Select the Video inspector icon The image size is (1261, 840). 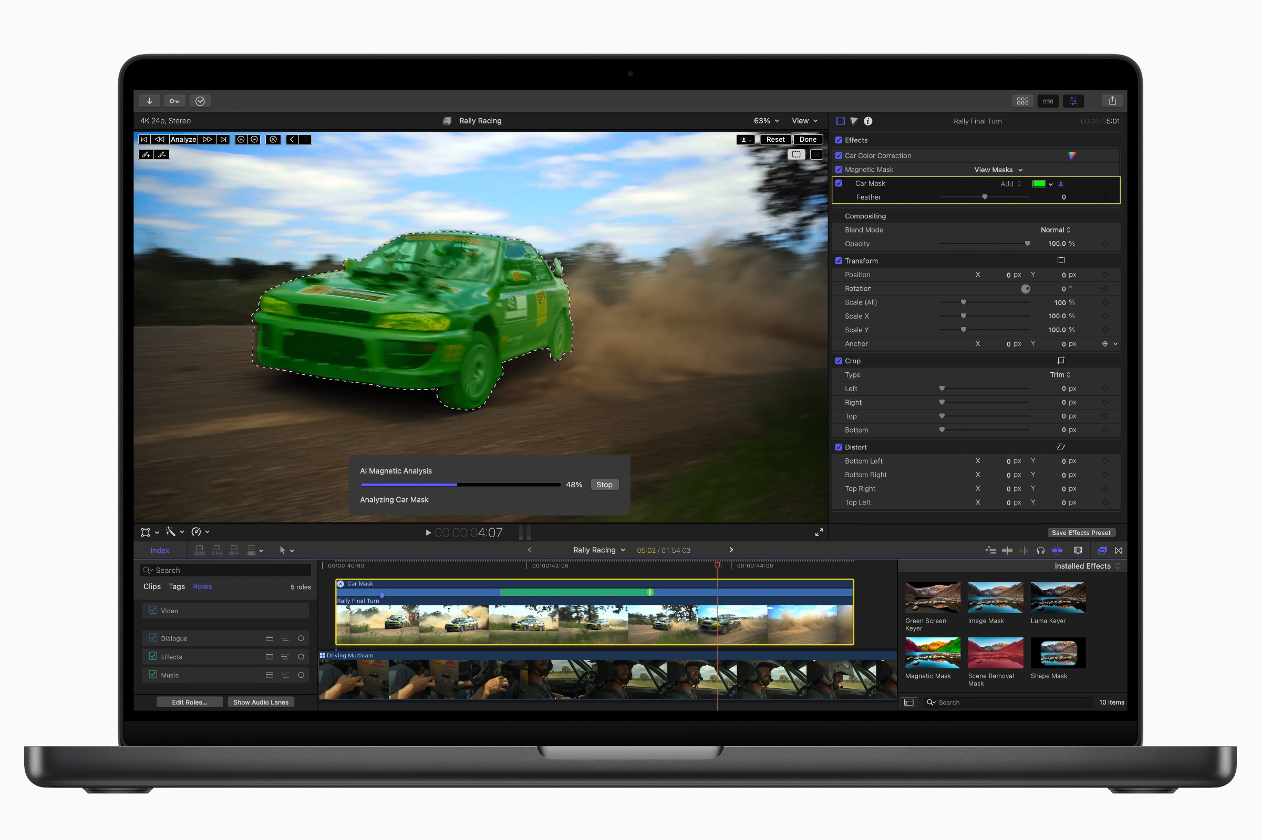840,121
